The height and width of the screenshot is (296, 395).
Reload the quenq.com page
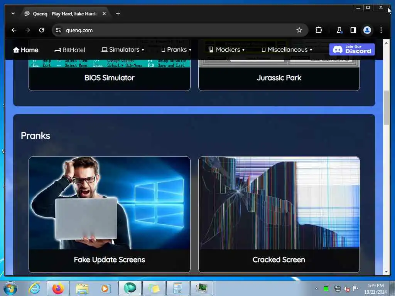click(42, 30)
